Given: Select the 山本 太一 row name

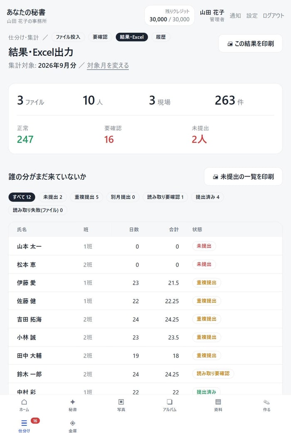Looking at the screenshot, I should pyautogui.click(x=29, y=246).
